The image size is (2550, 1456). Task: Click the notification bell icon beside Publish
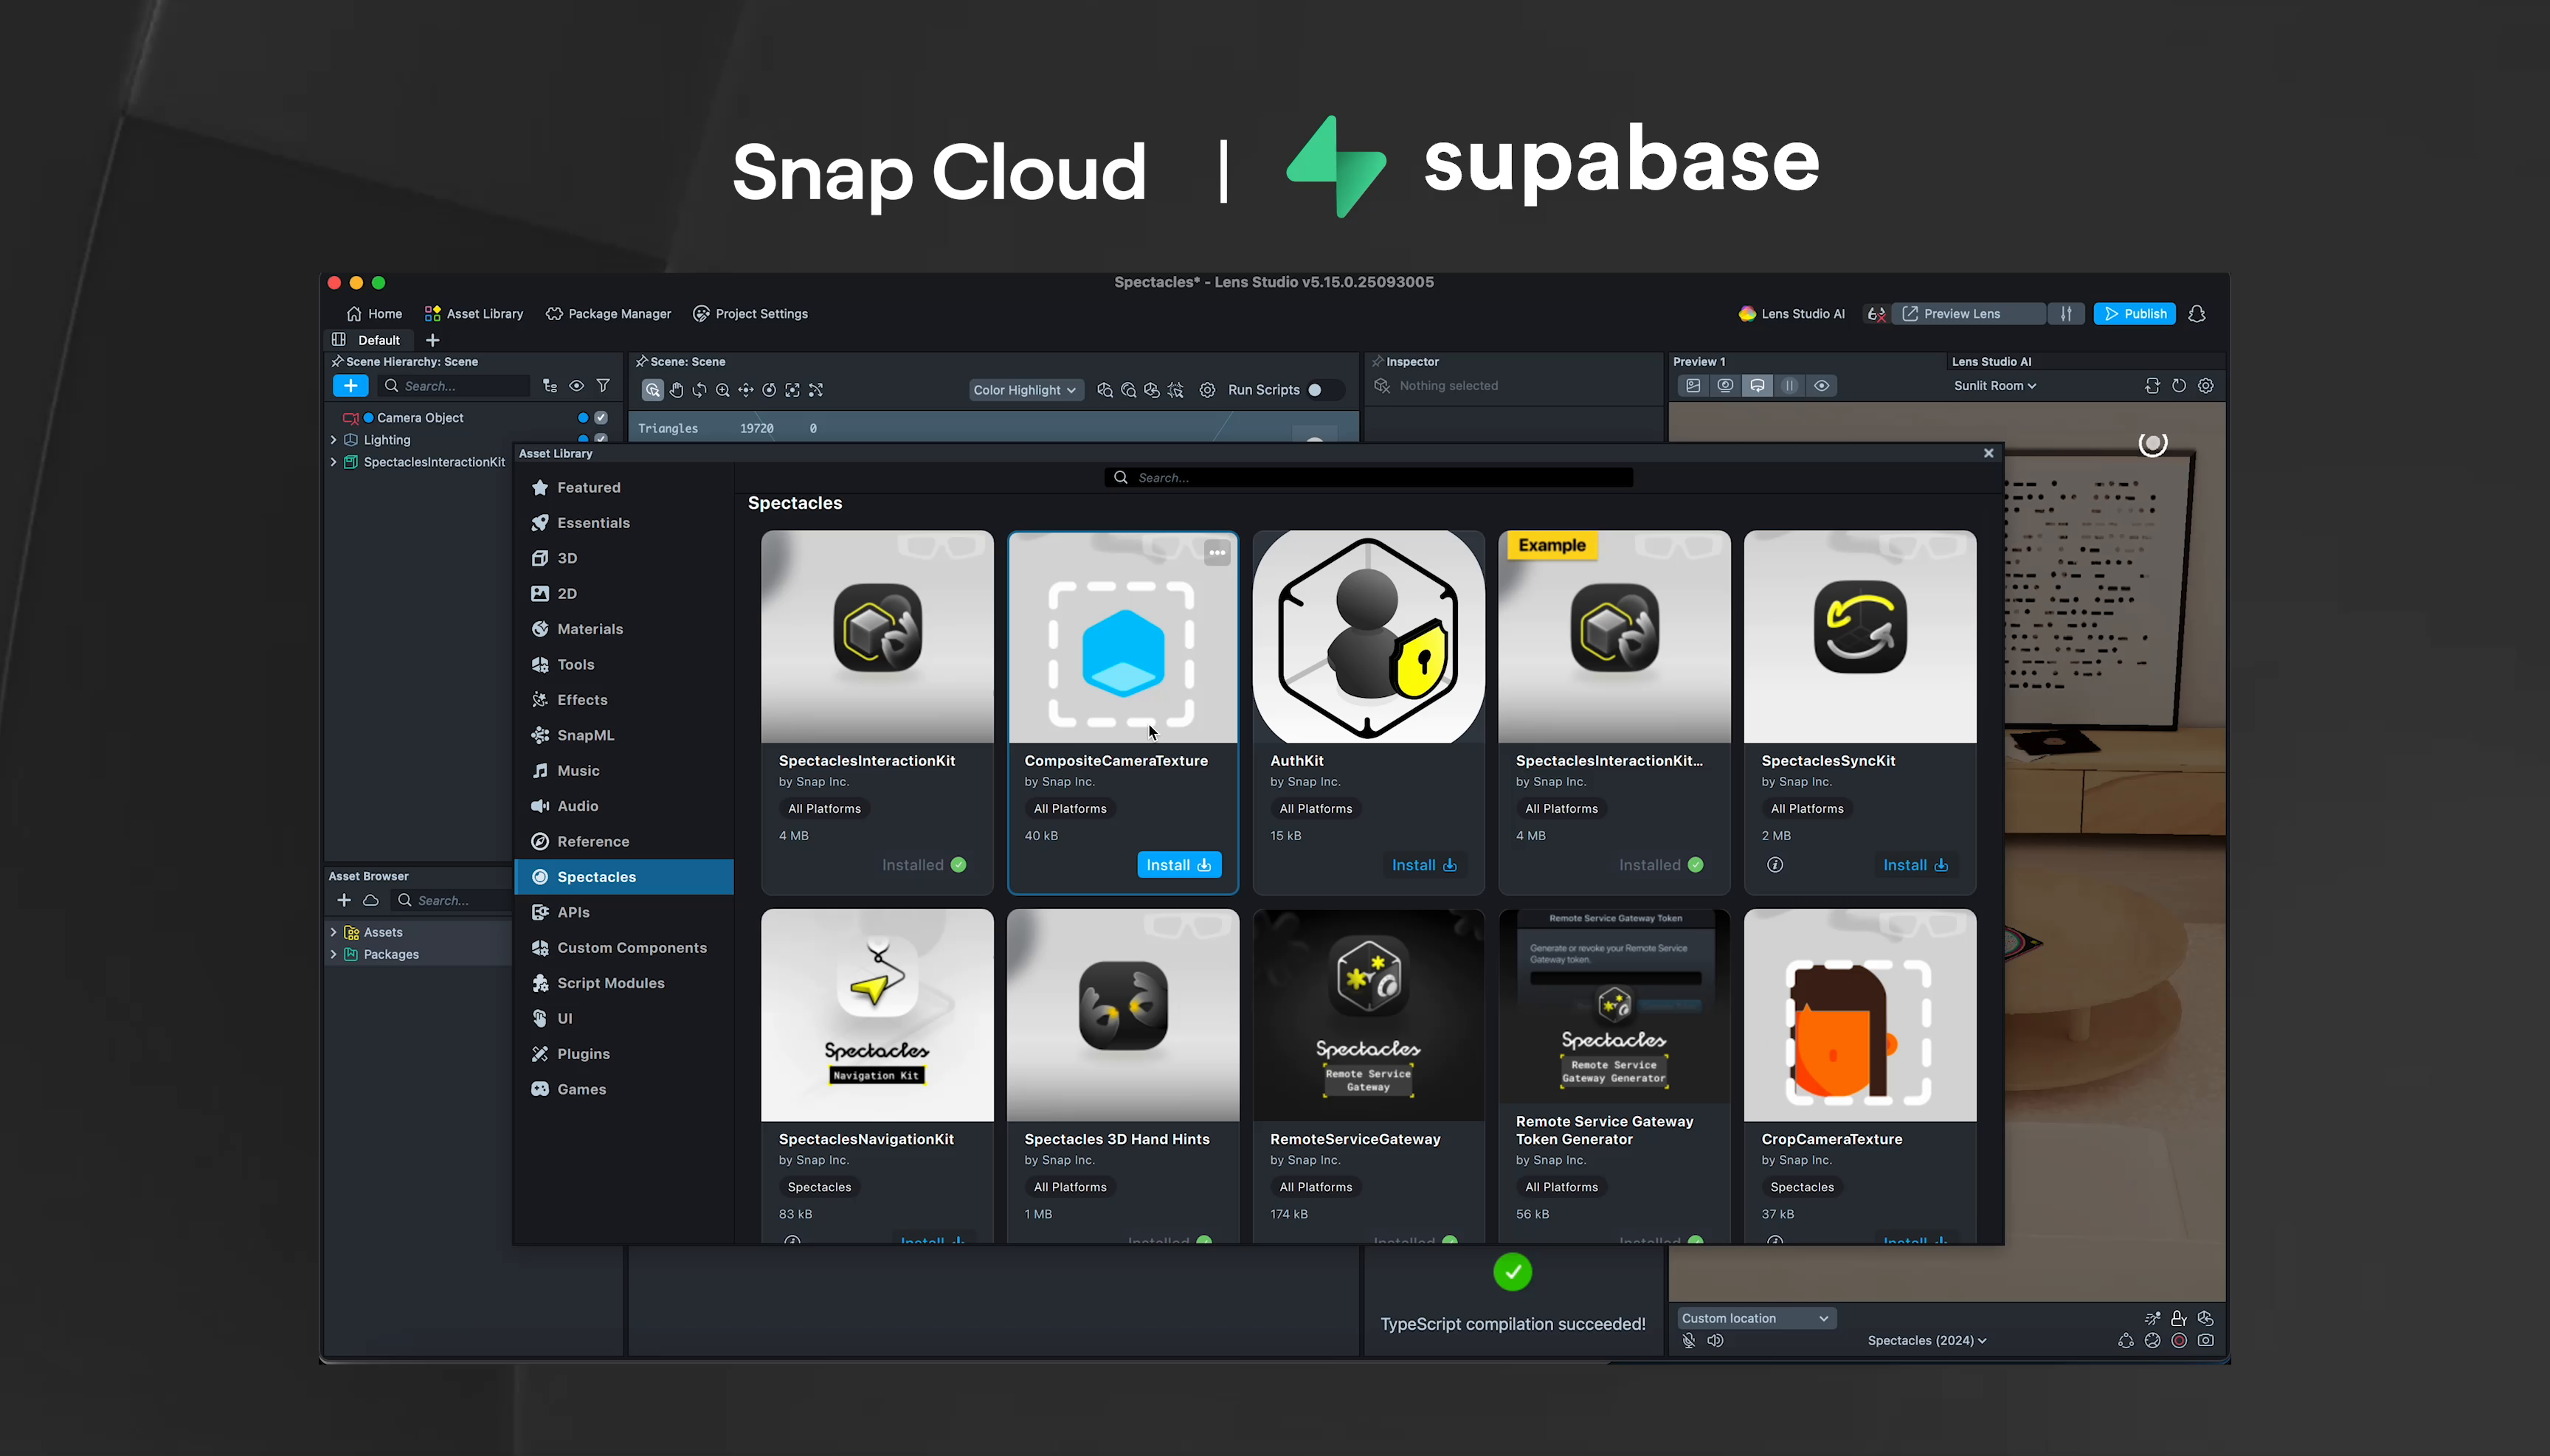[2197, 314]
